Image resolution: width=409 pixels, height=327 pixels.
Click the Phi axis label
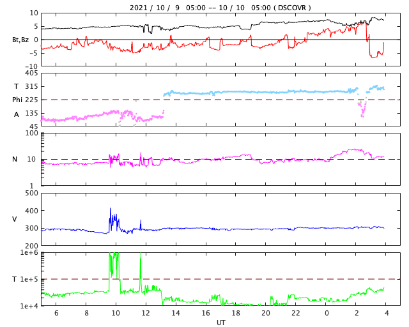point(17,100)
